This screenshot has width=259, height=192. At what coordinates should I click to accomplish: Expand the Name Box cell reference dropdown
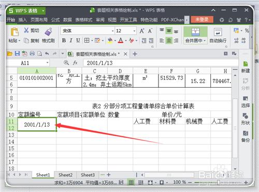coord(47,63)
